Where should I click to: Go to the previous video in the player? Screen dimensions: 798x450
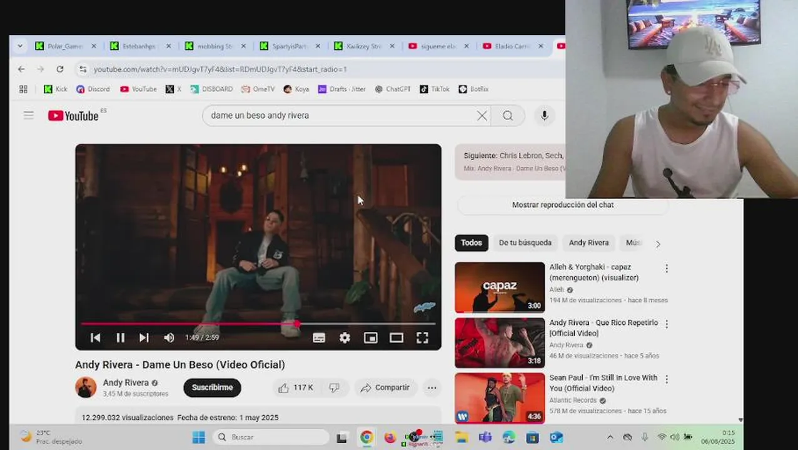coord(96,337)
